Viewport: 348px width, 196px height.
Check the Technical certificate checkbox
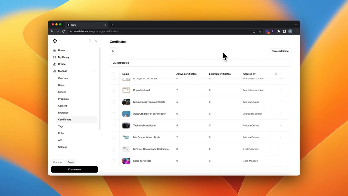click(x=113, y=125)
